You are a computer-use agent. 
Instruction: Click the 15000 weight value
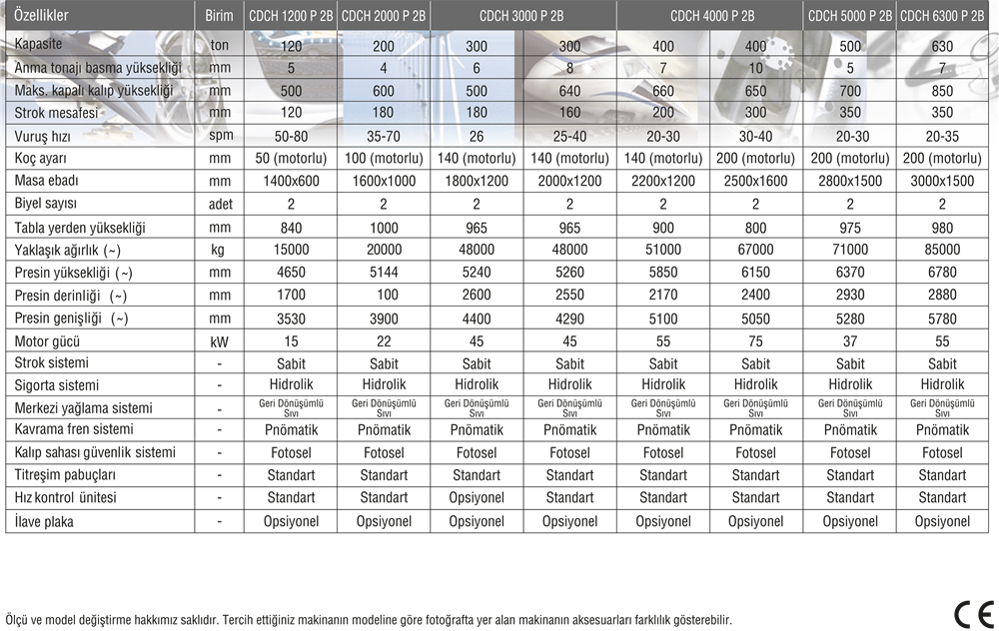coord(291,250)
